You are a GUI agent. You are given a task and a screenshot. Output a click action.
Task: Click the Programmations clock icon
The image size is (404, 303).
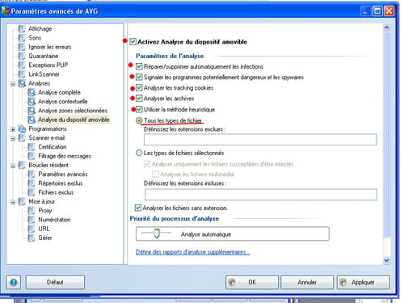click(22, 129)
